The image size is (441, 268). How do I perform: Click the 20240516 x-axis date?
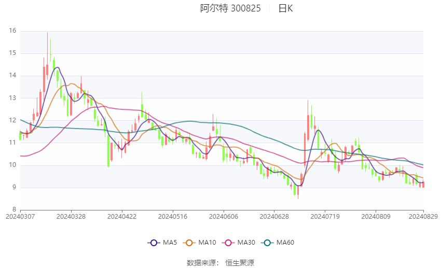point(173,217)
